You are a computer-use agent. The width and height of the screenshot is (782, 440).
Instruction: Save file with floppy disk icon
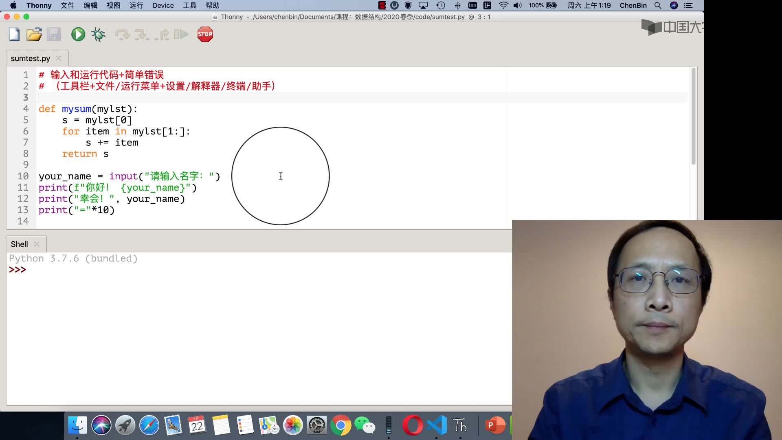click(54, 35)
